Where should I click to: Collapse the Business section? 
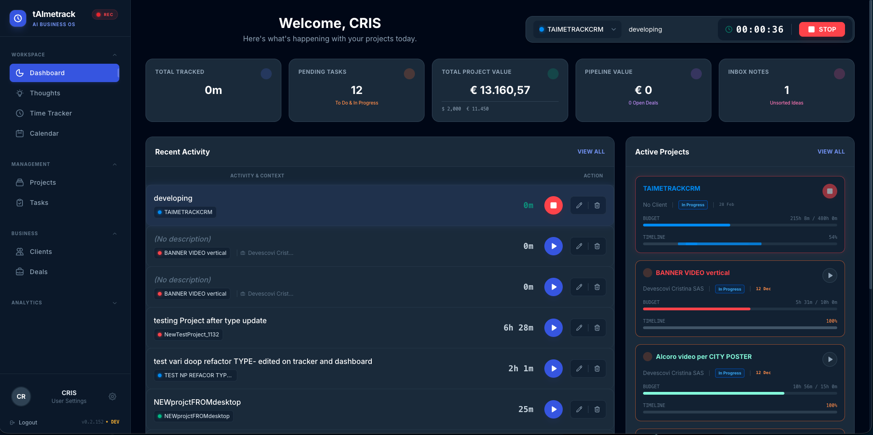(115, 234)
